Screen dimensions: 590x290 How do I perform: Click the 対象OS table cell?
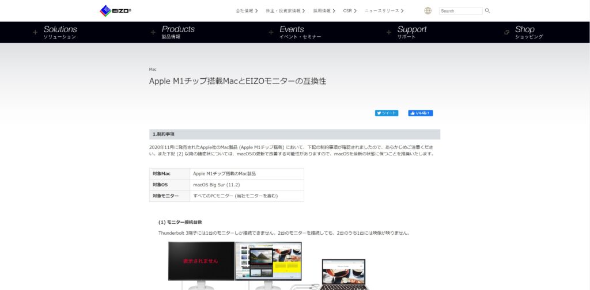[170, 185]
